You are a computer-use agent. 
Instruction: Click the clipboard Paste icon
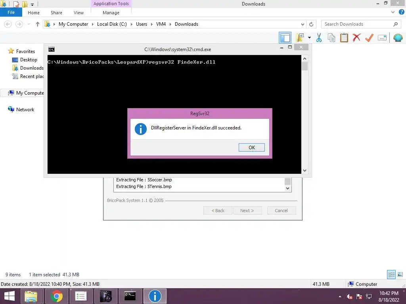[344, 38]
